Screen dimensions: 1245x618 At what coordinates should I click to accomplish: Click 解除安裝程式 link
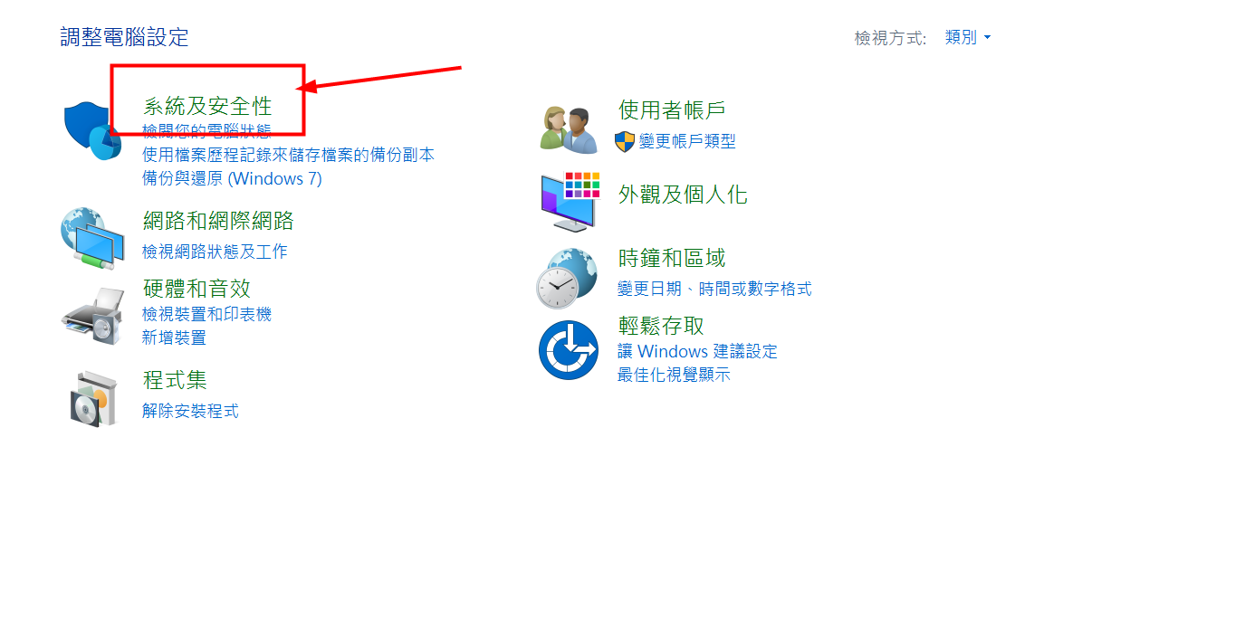coord(190,411)
